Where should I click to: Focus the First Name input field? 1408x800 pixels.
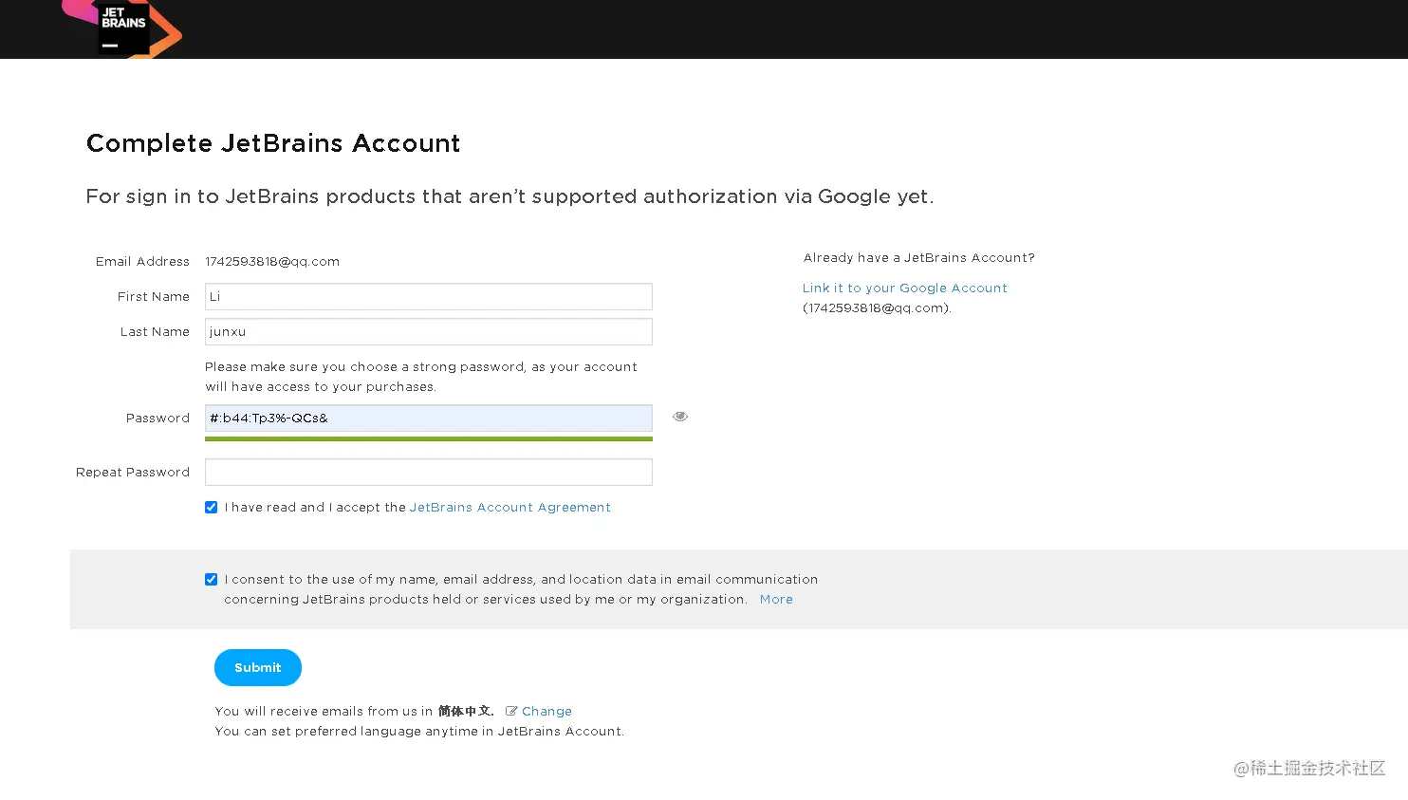pyautogui.click(x=428, y=297)
